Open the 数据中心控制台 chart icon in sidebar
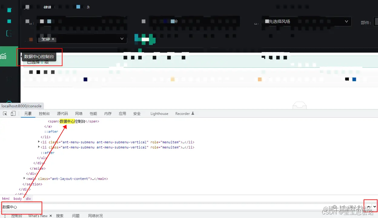 pyautogui.click(x=3, y=56)
